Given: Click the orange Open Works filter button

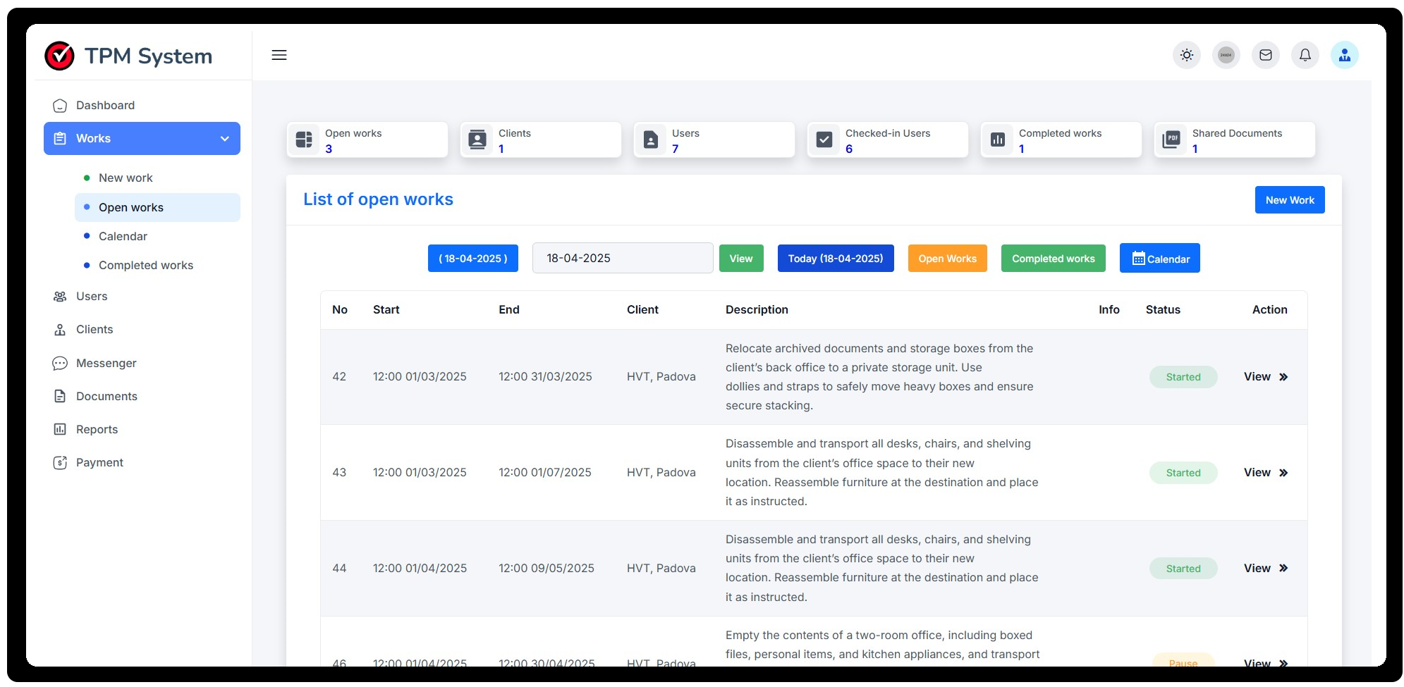Looking at the screenshot, I should point(947,259).
